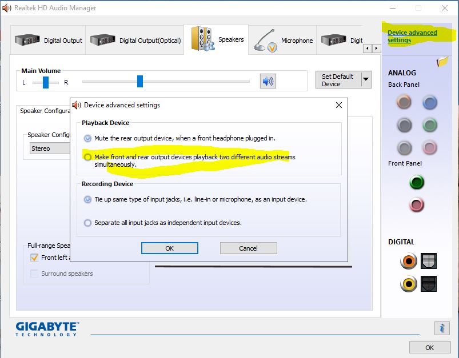The image size is (459, 358).
Task: Select the 'Make front and rear output devices' option
Action: 87,157
